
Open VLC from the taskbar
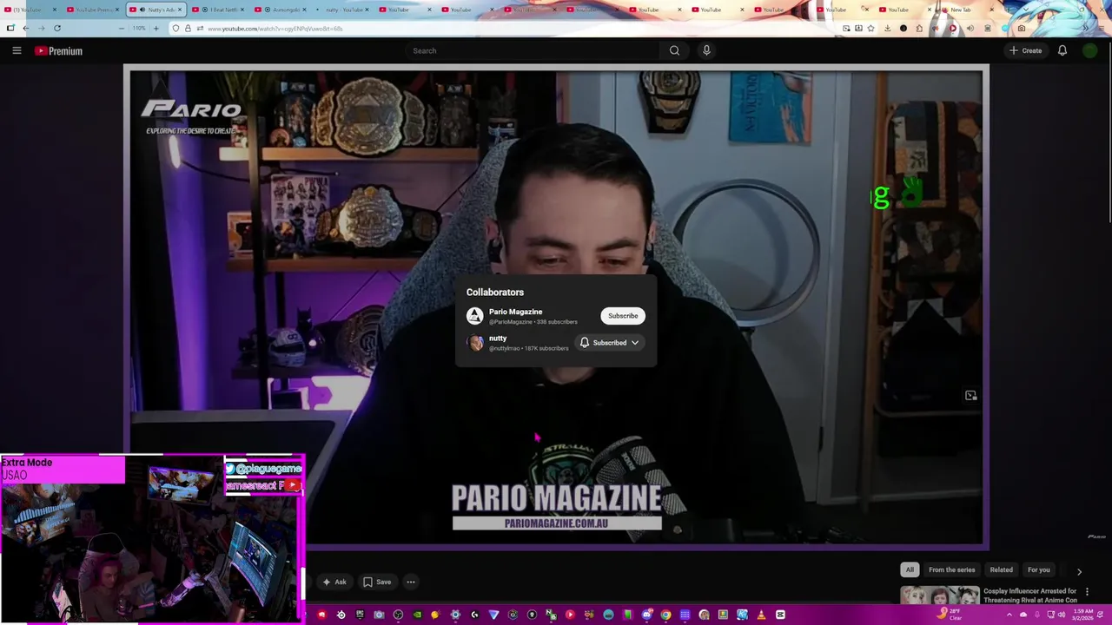tap(762, 615)
